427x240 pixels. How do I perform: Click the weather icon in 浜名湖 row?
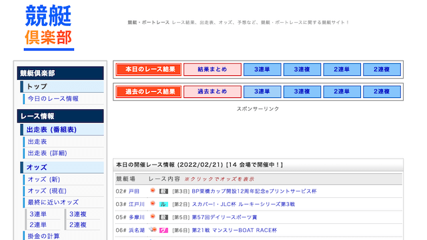point(153,229)
